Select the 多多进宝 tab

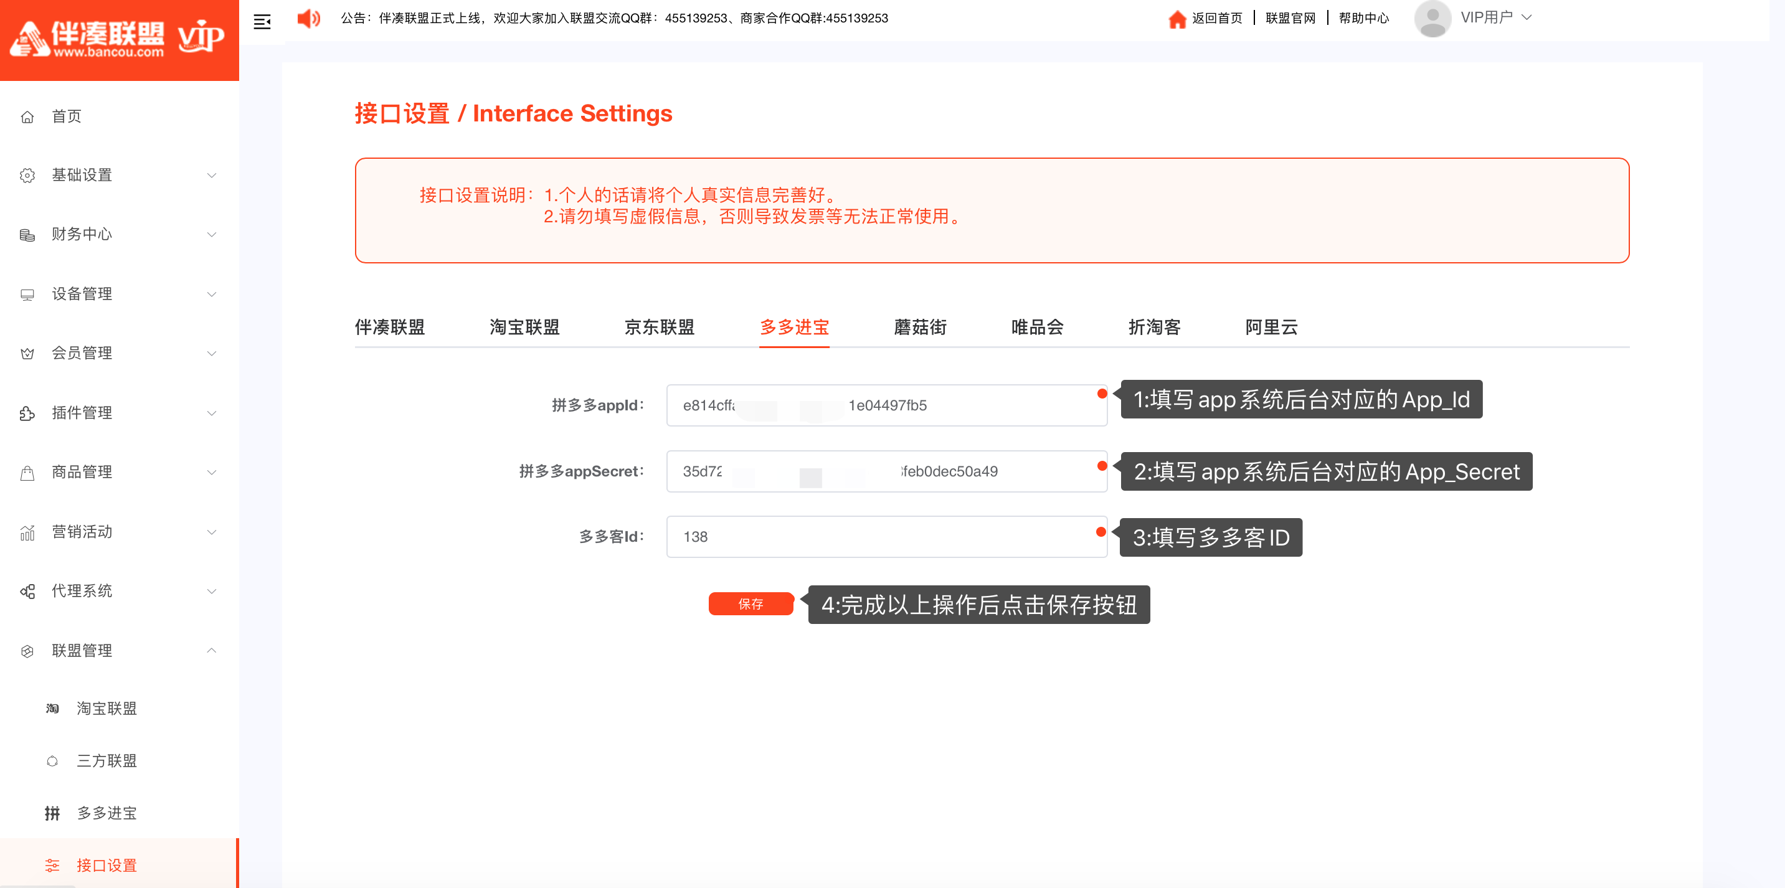tap(794, 327)
